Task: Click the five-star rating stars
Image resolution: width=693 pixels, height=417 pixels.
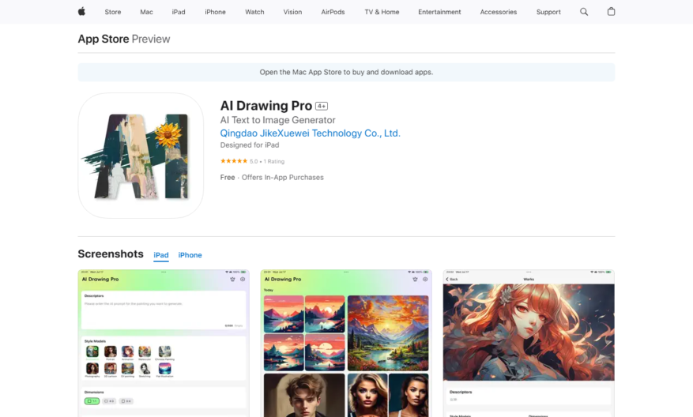Action: coord(234,161)
